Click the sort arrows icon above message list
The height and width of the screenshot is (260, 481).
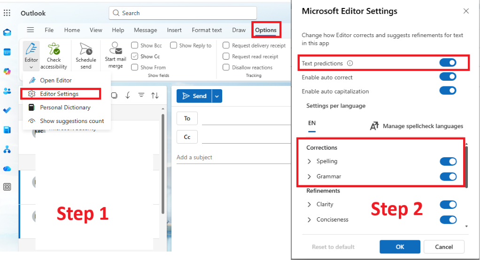tap(155, 95)
